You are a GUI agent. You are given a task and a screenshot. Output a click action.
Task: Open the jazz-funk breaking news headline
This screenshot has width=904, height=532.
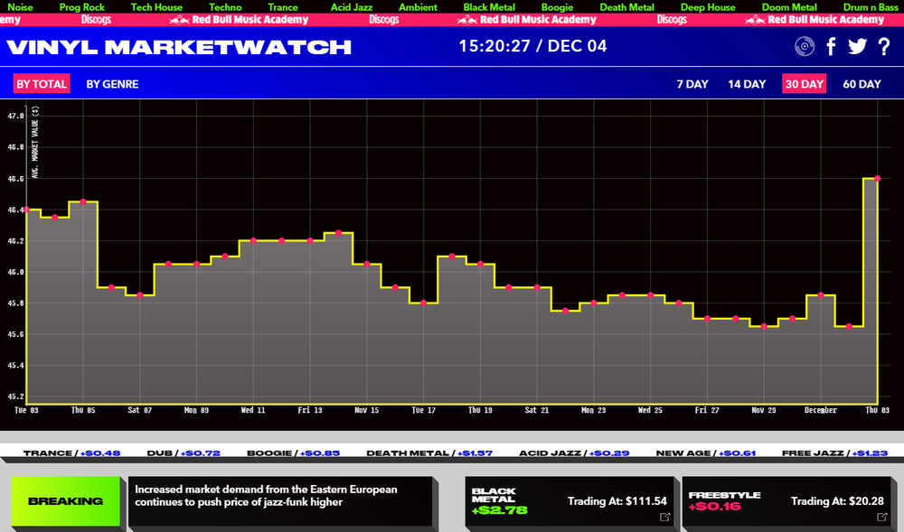pos(266,495)
